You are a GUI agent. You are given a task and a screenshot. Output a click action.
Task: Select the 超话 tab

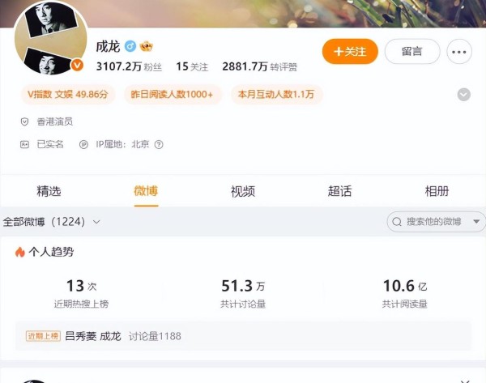[x=339, y=191]
